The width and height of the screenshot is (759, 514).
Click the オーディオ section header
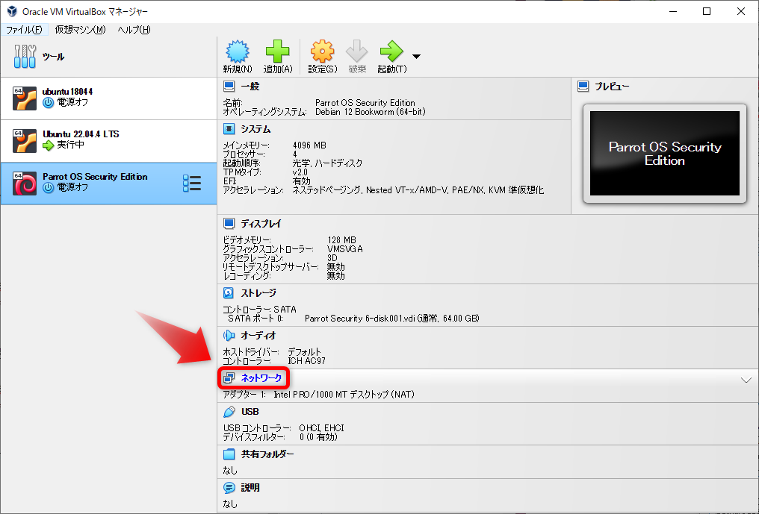(x=258, y=335)
